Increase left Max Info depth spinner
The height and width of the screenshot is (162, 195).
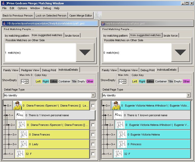[27, 80]
